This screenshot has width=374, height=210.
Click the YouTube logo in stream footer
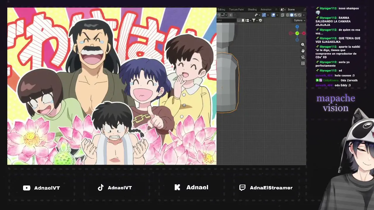[27, 188]
